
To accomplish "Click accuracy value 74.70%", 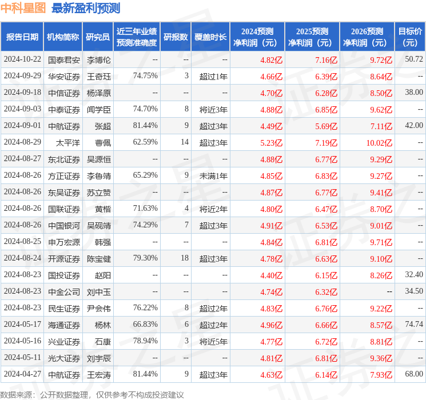I will (x=145, y=109).
